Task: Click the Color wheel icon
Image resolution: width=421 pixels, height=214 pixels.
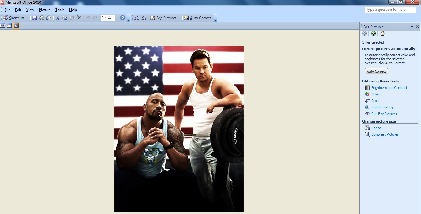Action: [367, 94]
